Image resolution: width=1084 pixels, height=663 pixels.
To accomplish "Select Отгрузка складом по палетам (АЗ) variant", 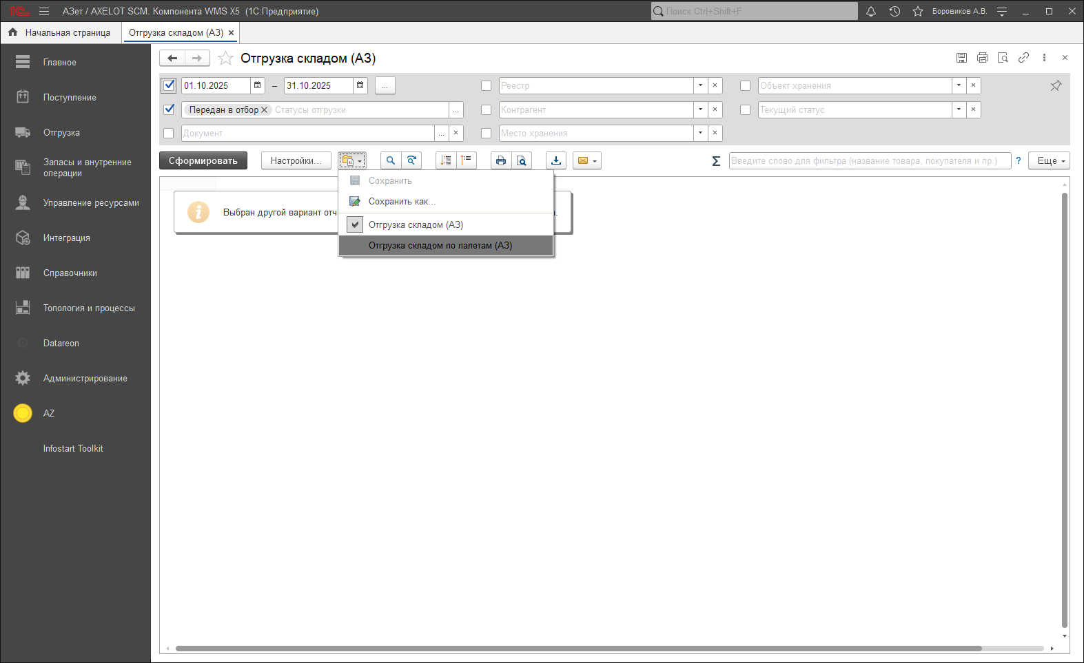I will pyautogui.click(x=440, y=245).
